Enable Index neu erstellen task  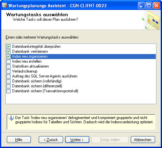coord(8,61)
